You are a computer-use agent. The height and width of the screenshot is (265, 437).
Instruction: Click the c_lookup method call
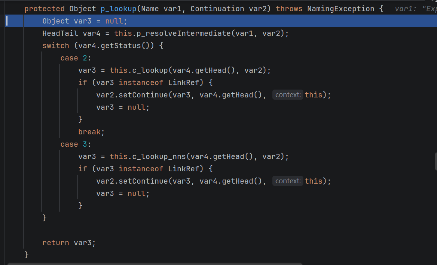150,70
